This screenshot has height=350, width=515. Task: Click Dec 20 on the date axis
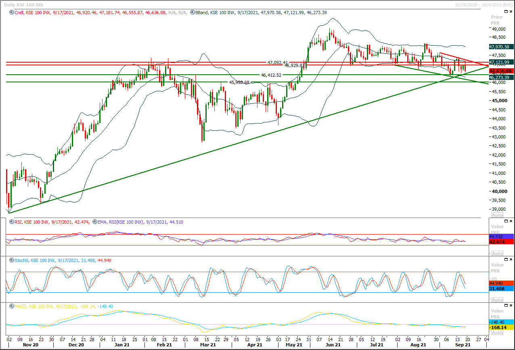click(76, 345)
